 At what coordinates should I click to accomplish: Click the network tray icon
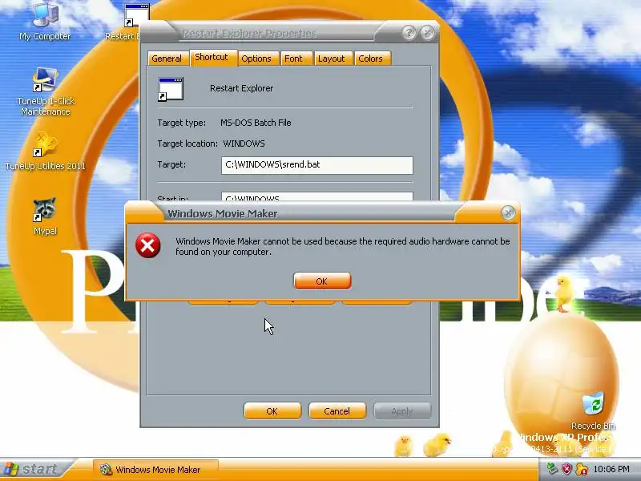click(552, 469)
